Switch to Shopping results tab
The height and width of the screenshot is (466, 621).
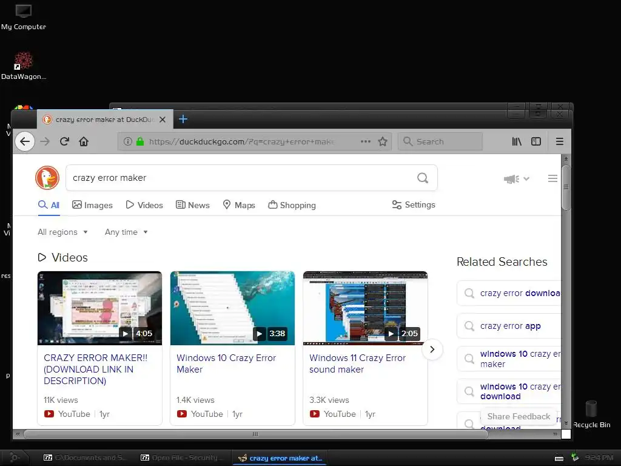[x=292, y=205]
